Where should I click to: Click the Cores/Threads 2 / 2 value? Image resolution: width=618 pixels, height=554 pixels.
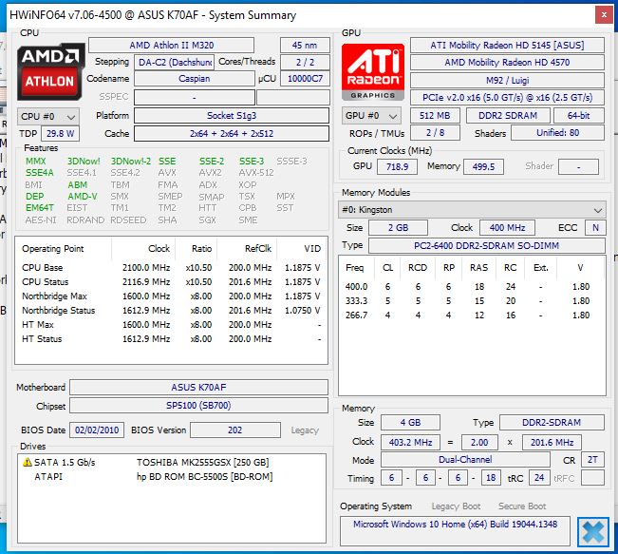(x=305, y=62)
